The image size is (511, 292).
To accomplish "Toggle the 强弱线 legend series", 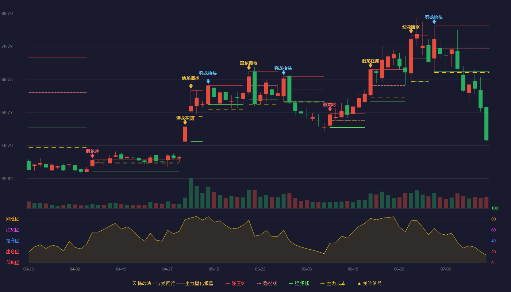I will 267,283.
